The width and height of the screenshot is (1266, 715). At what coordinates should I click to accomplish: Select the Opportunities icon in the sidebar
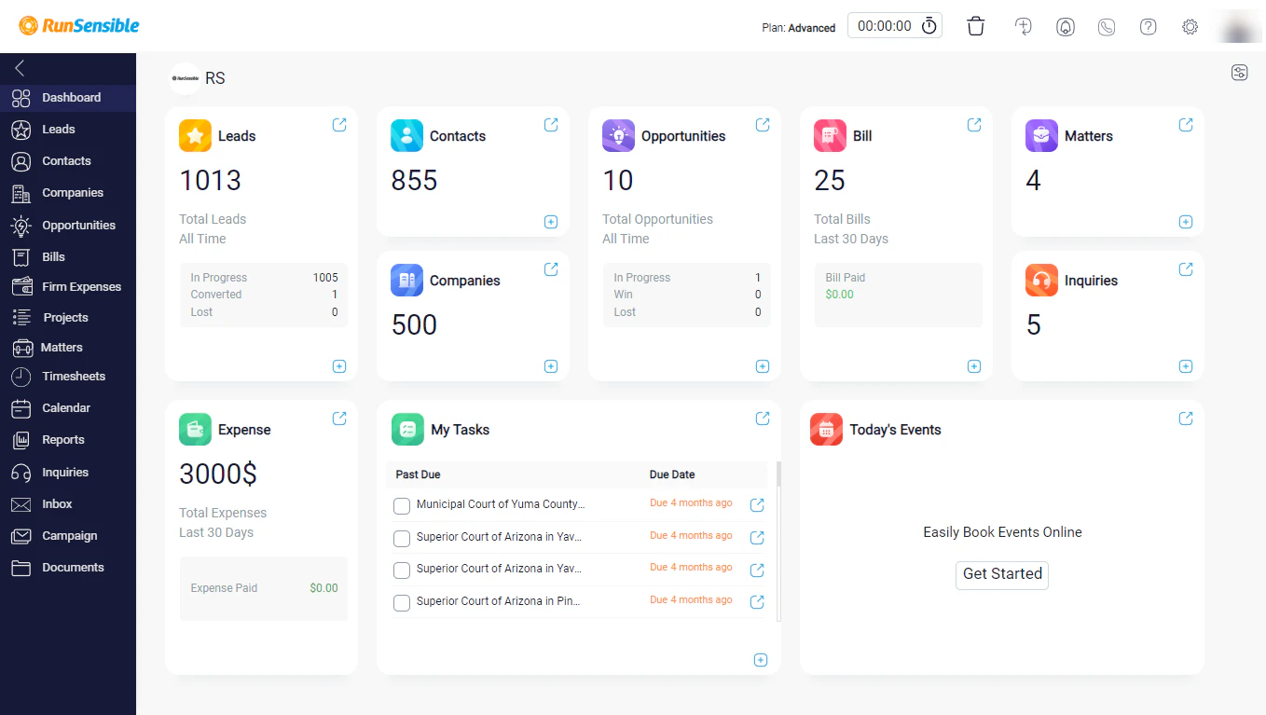pos(21,225)
